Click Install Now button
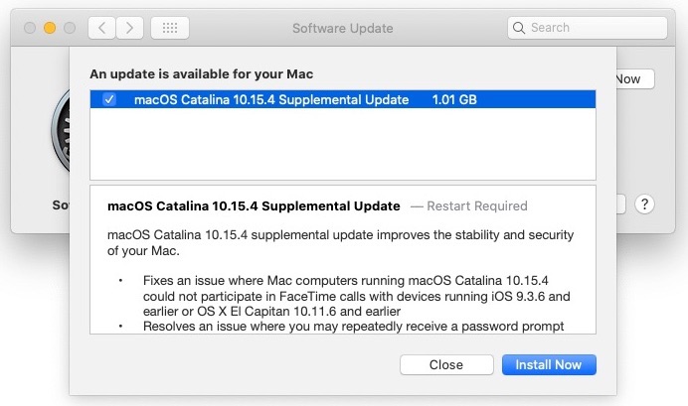 549,365
